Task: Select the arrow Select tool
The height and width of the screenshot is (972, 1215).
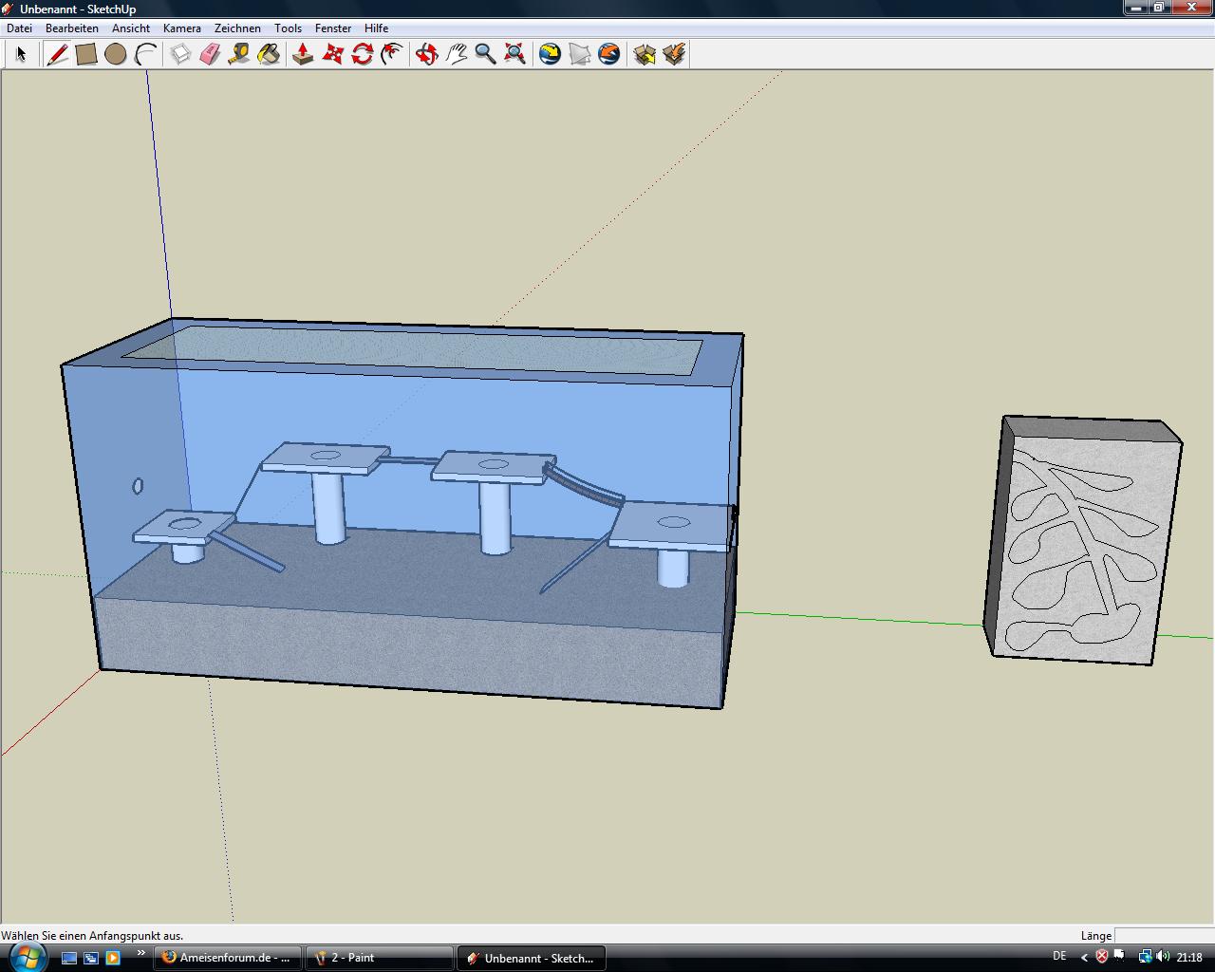Action: tap(21, 54)
